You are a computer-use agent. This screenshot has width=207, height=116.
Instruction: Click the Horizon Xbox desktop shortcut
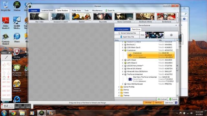(x=17, y=6)
